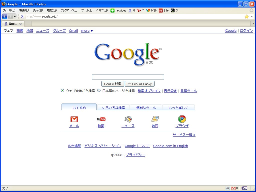
Task: Click the Google favicon in the address bar
Action: pos(22,16)
